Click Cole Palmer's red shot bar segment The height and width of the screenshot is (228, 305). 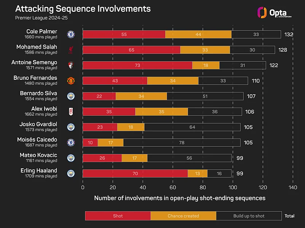tap(124, 34)
